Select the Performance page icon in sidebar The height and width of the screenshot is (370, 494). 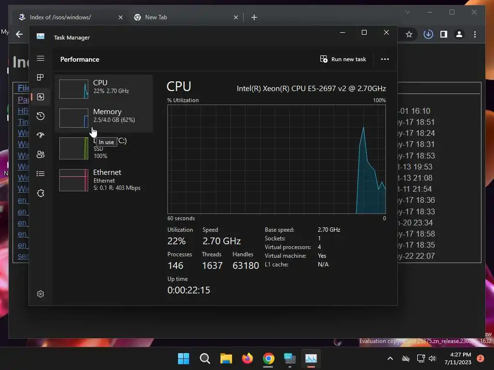(x=41, y=97)
